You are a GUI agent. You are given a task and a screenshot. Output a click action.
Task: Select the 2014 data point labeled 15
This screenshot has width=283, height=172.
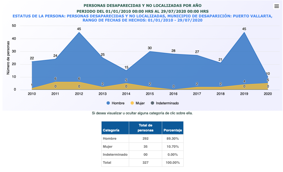click(126, 70)
